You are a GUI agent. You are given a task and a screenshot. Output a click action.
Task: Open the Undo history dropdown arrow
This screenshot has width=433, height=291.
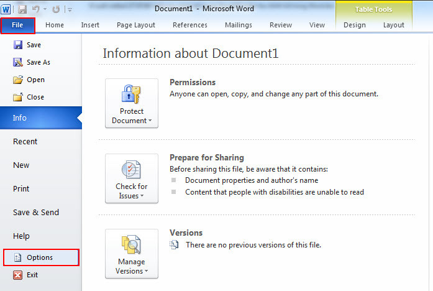click(45, 9)
